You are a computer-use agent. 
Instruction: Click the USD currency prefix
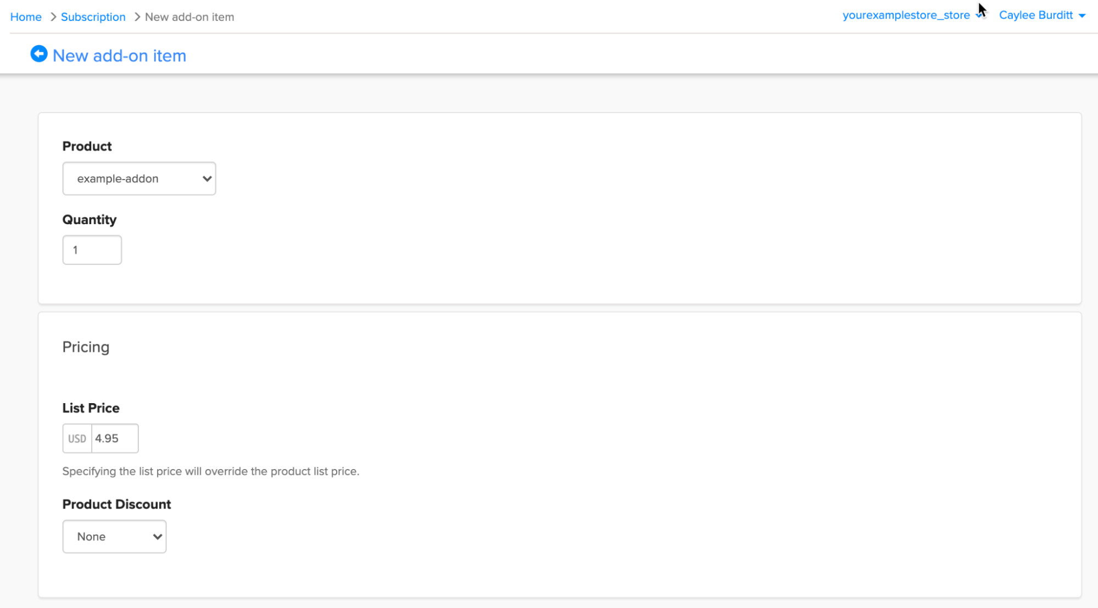point(77,438)
